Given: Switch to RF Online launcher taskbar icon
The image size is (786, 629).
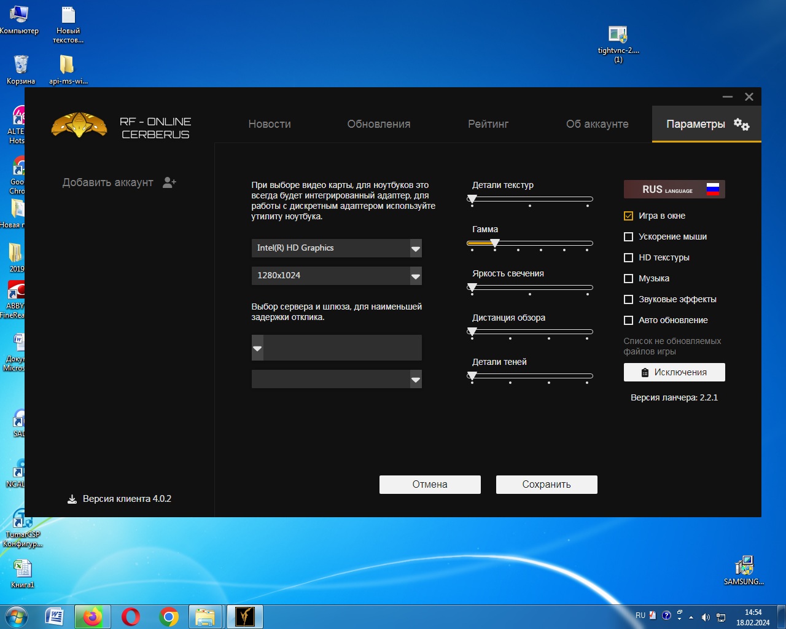Looking at the screenshot, I should pyautogui.click(x=245, y=617).
